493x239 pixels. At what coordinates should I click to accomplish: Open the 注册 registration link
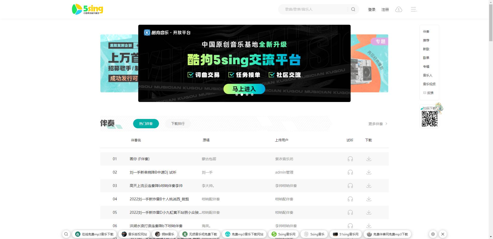385,9
